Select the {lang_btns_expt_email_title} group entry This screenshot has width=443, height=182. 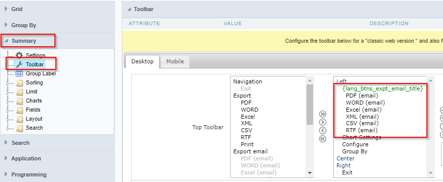tap(383, 88)
